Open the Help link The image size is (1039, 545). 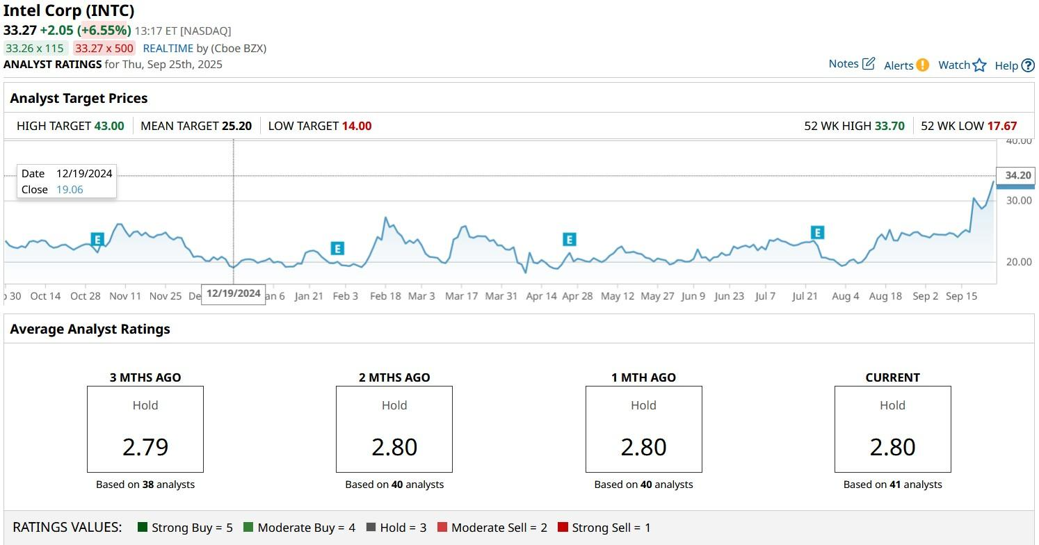coord(1006,65)
